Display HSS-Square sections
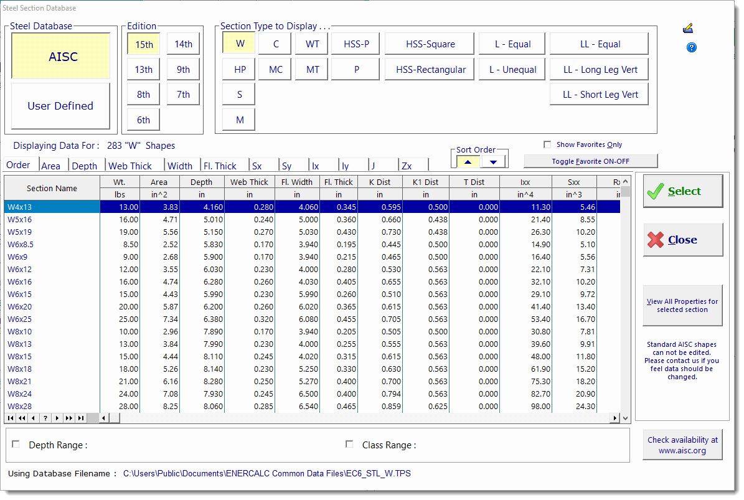744x500 pixels. coord(430,44)
